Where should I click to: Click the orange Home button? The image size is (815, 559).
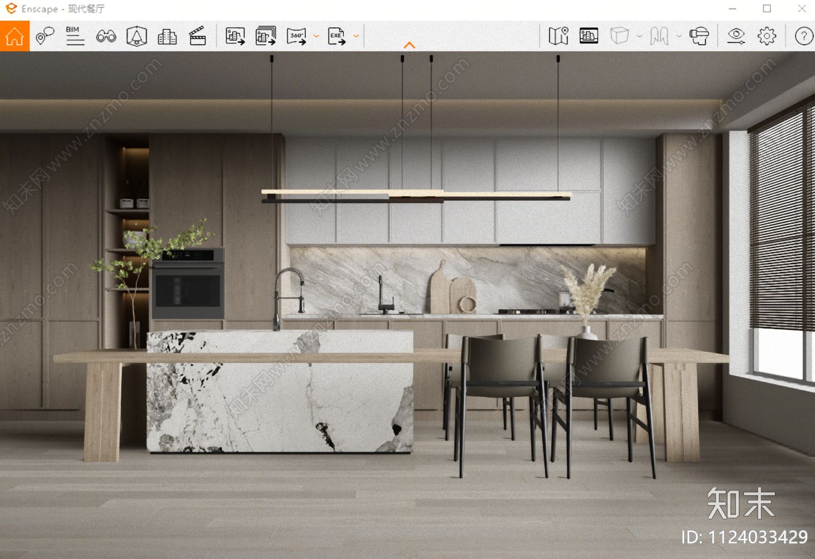point(15,36)
